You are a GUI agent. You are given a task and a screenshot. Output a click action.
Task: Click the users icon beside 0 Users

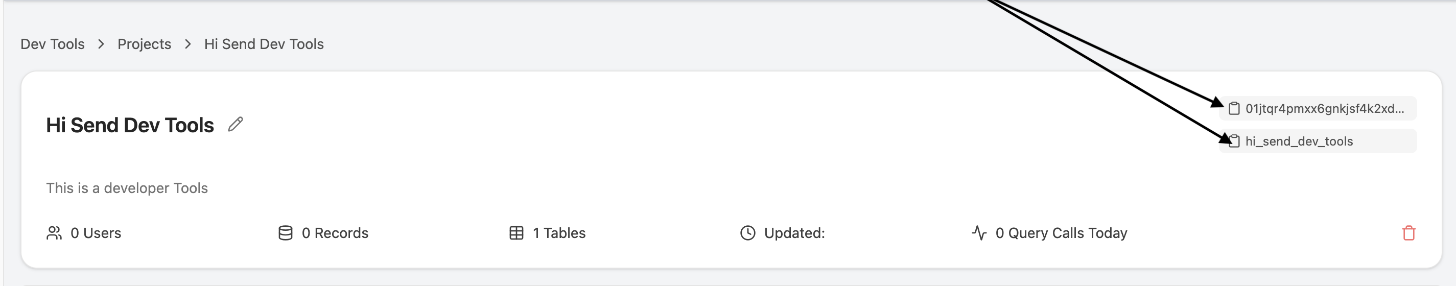pyautogui.click(x=54, y=233)
